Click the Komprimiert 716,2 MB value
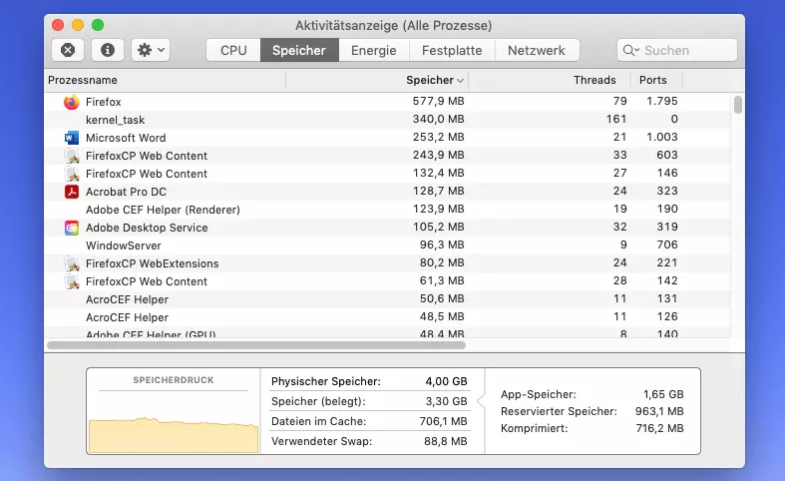Image resolution: width=785 pixels, height=481 pixels. [x=660, y=428]
